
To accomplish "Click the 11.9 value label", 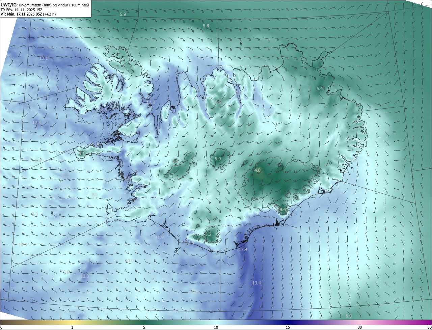I will (x=159, y=237).
